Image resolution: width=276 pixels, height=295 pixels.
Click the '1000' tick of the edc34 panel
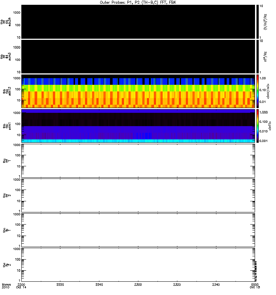tap(17, 13)
